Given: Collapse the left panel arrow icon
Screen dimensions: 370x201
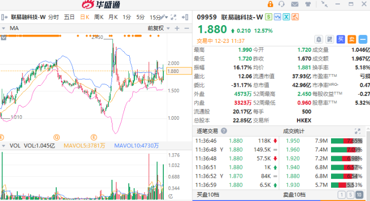Looking at the screenshot, I should (4, 17).
